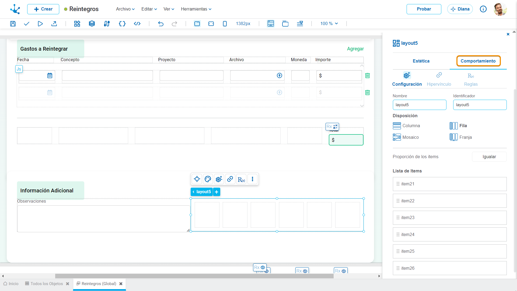Click the Probar button
Screen dimensions: 517x291
coord(424,9)
